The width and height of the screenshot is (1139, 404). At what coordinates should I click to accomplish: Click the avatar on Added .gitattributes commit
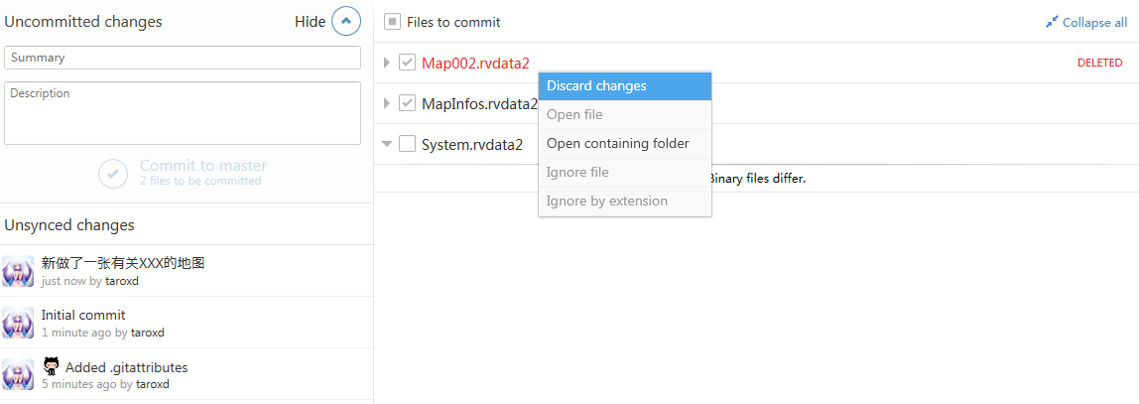tap(18, 375)
